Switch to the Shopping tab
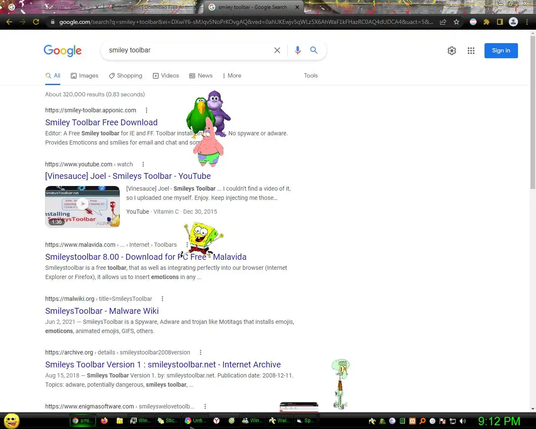 (x=126, y=76)
